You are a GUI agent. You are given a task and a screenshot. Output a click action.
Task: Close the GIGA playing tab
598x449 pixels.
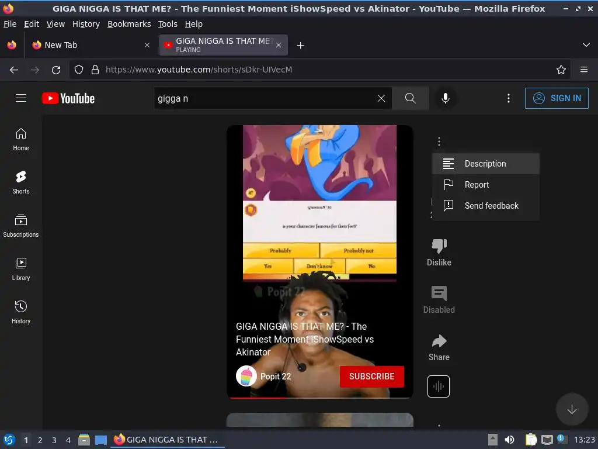[x=279, y=45]
